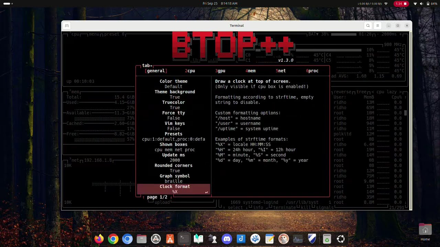
Task: Show Applications via the Ubuntu logo icon
Action: coord(341,239)
